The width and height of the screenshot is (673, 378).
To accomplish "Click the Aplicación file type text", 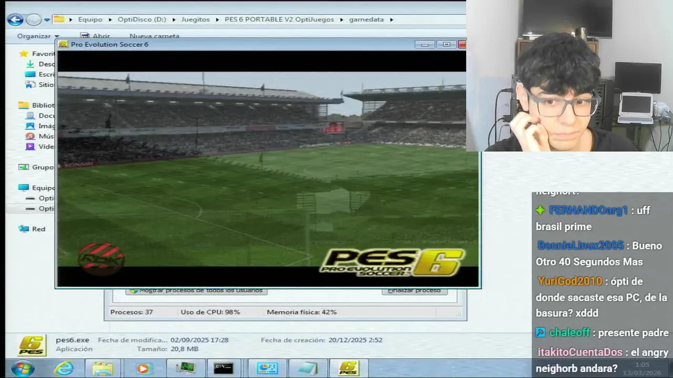I will tap(74, 349).
